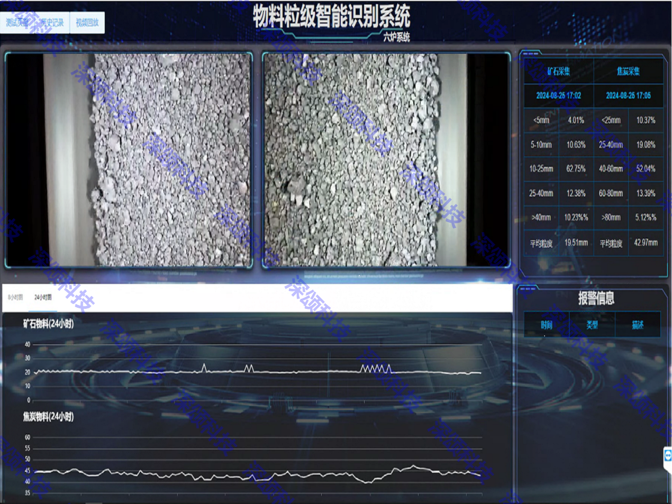672x504 pixels.
Task: Click the 类型 alarm column header
Action: tap(592, 325)
